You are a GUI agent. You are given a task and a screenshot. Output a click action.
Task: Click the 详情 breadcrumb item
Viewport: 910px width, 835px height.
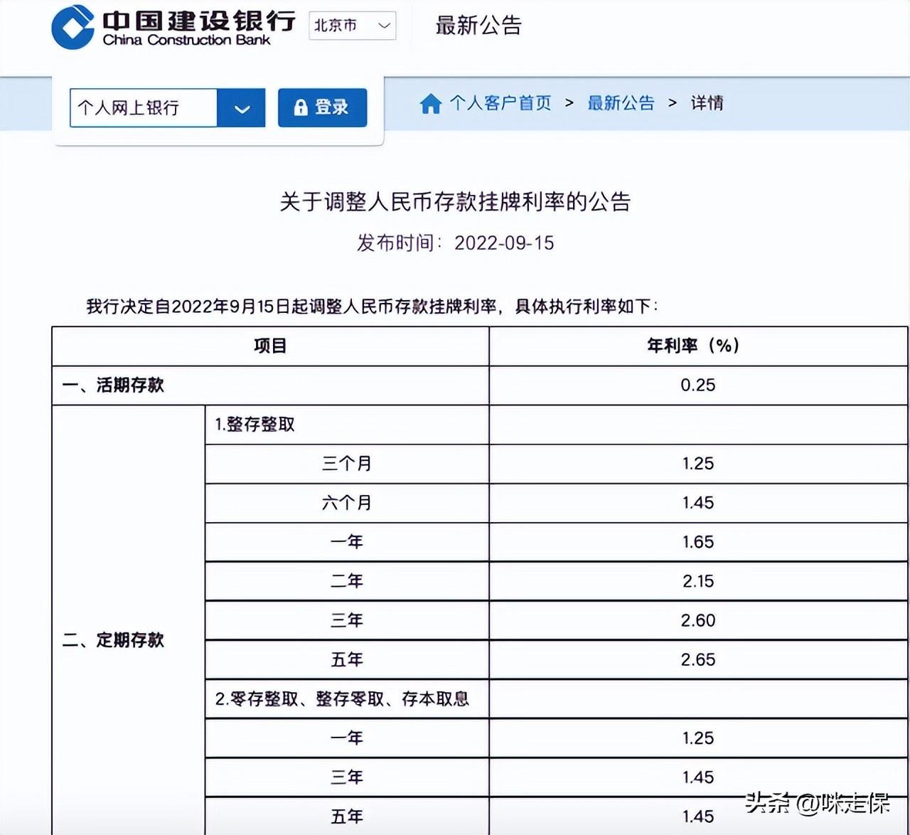707,103
